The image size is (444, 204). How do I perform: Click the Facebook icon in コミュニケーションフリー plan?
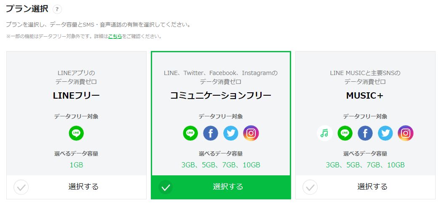click(210, 133)
